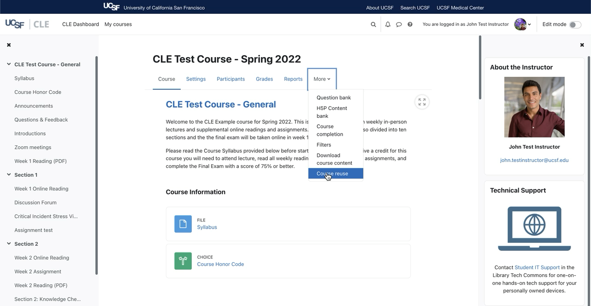This screenshot has height=306, width=591.
Task: Click the help question mark icon
Action: [x=410, y=24]
